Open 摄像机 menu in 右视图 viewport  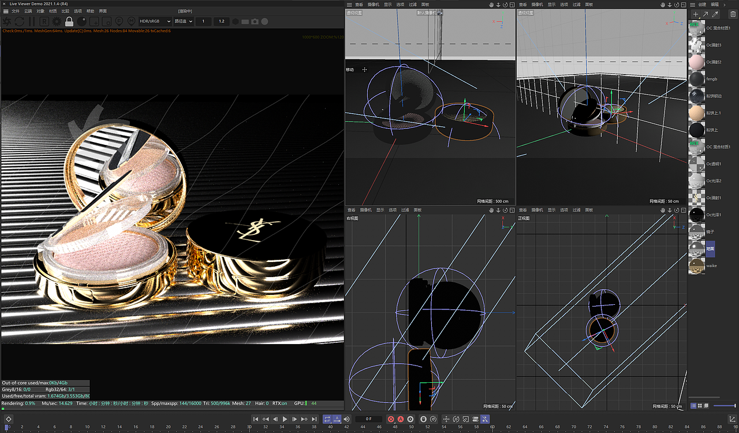click(366, 210)
